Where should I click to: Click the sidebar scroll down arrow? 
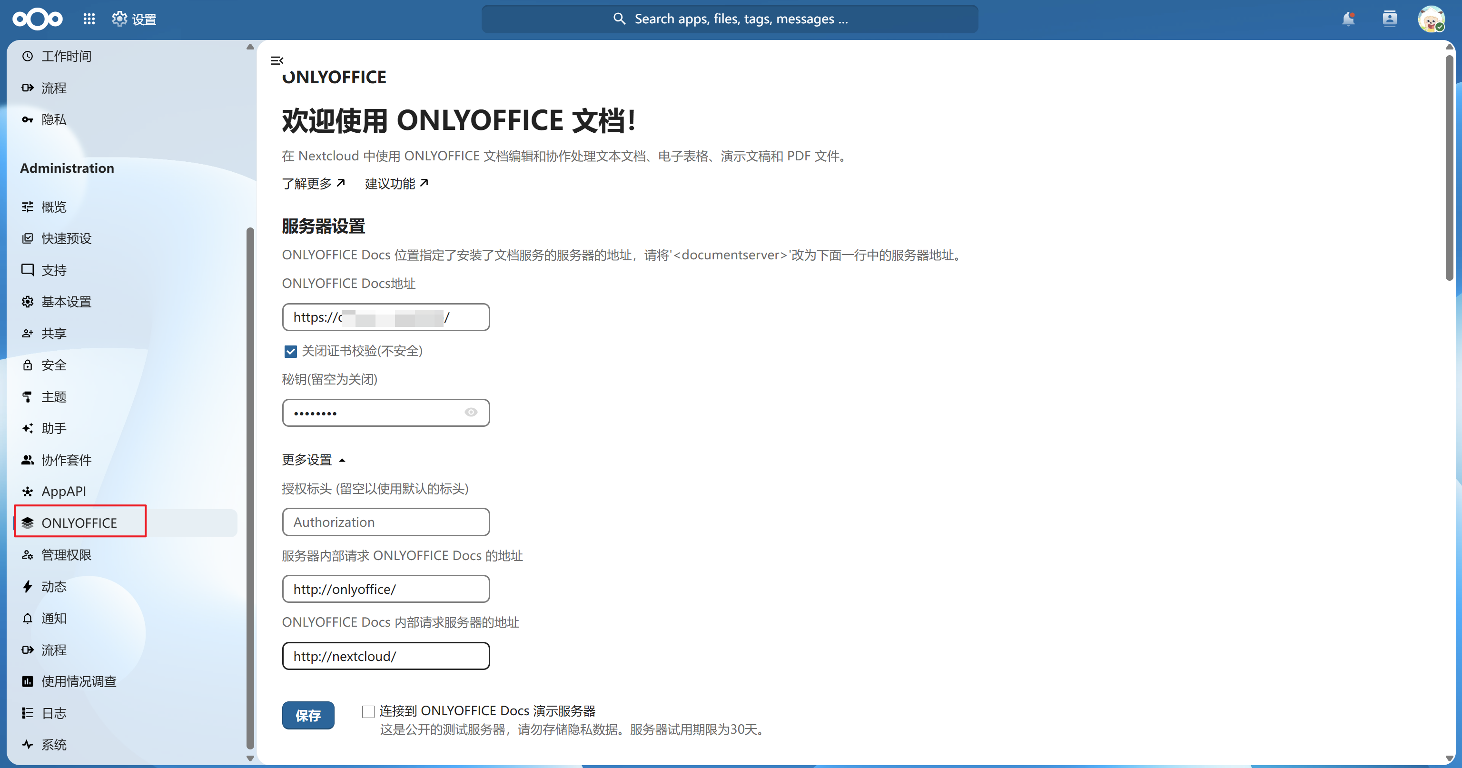pos(250,758)
